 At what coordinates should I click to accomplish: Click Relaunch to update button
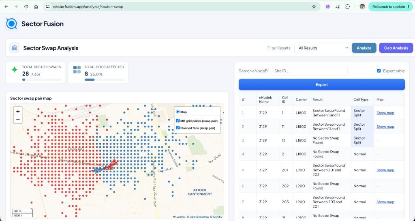click(390, 6)
